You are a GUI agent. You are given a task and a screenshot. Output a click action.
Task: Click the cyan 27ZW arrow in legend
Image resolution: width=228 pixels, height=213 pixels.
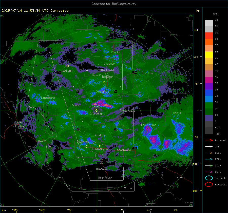click(x=209, y=159)
